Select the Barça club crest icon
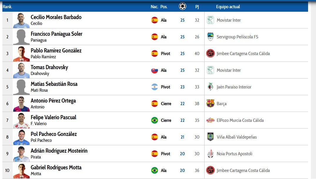This screenshot has width=316, height=179. point(210,103)
